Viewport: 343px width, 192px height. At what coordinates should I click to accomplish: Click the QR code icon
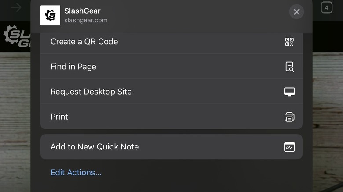pos(289,42)
